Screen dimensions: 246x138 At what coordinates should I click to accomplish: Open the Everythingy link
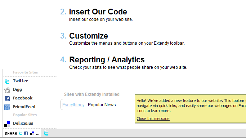[x=73, y=105]
